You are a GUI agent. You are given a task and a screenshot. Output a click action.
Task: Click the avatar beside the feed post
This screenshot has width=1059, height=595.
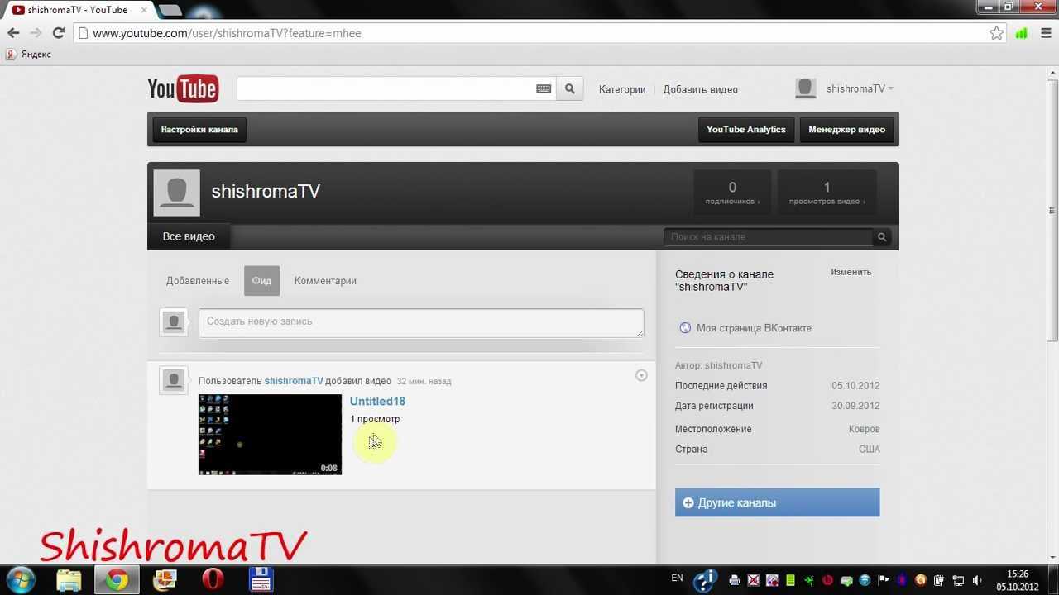coord(173,380)
